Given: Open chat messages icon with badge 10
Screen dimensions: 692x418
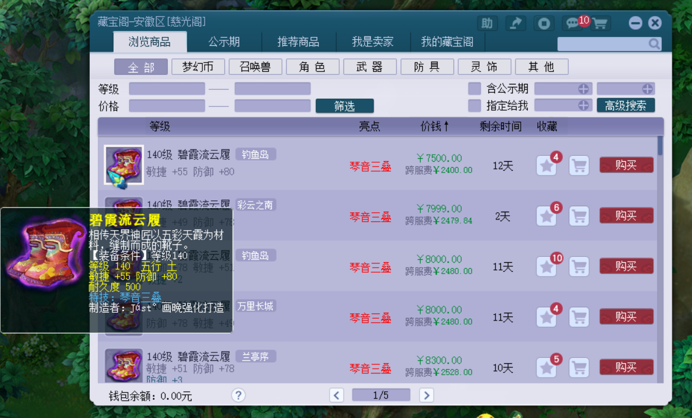Looking at the screenshot, I should [573, 23].
